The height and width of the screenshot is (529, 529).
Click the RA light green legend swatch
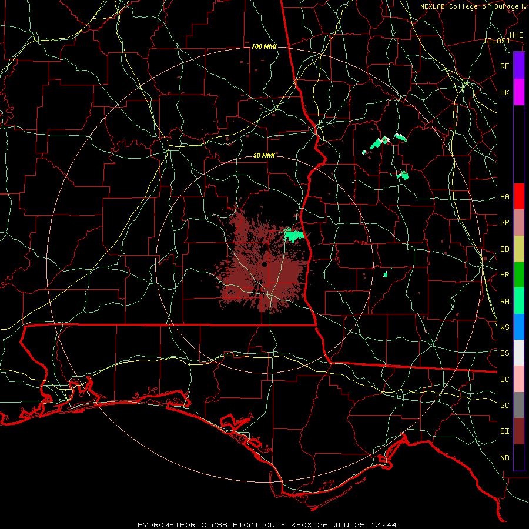519,301
